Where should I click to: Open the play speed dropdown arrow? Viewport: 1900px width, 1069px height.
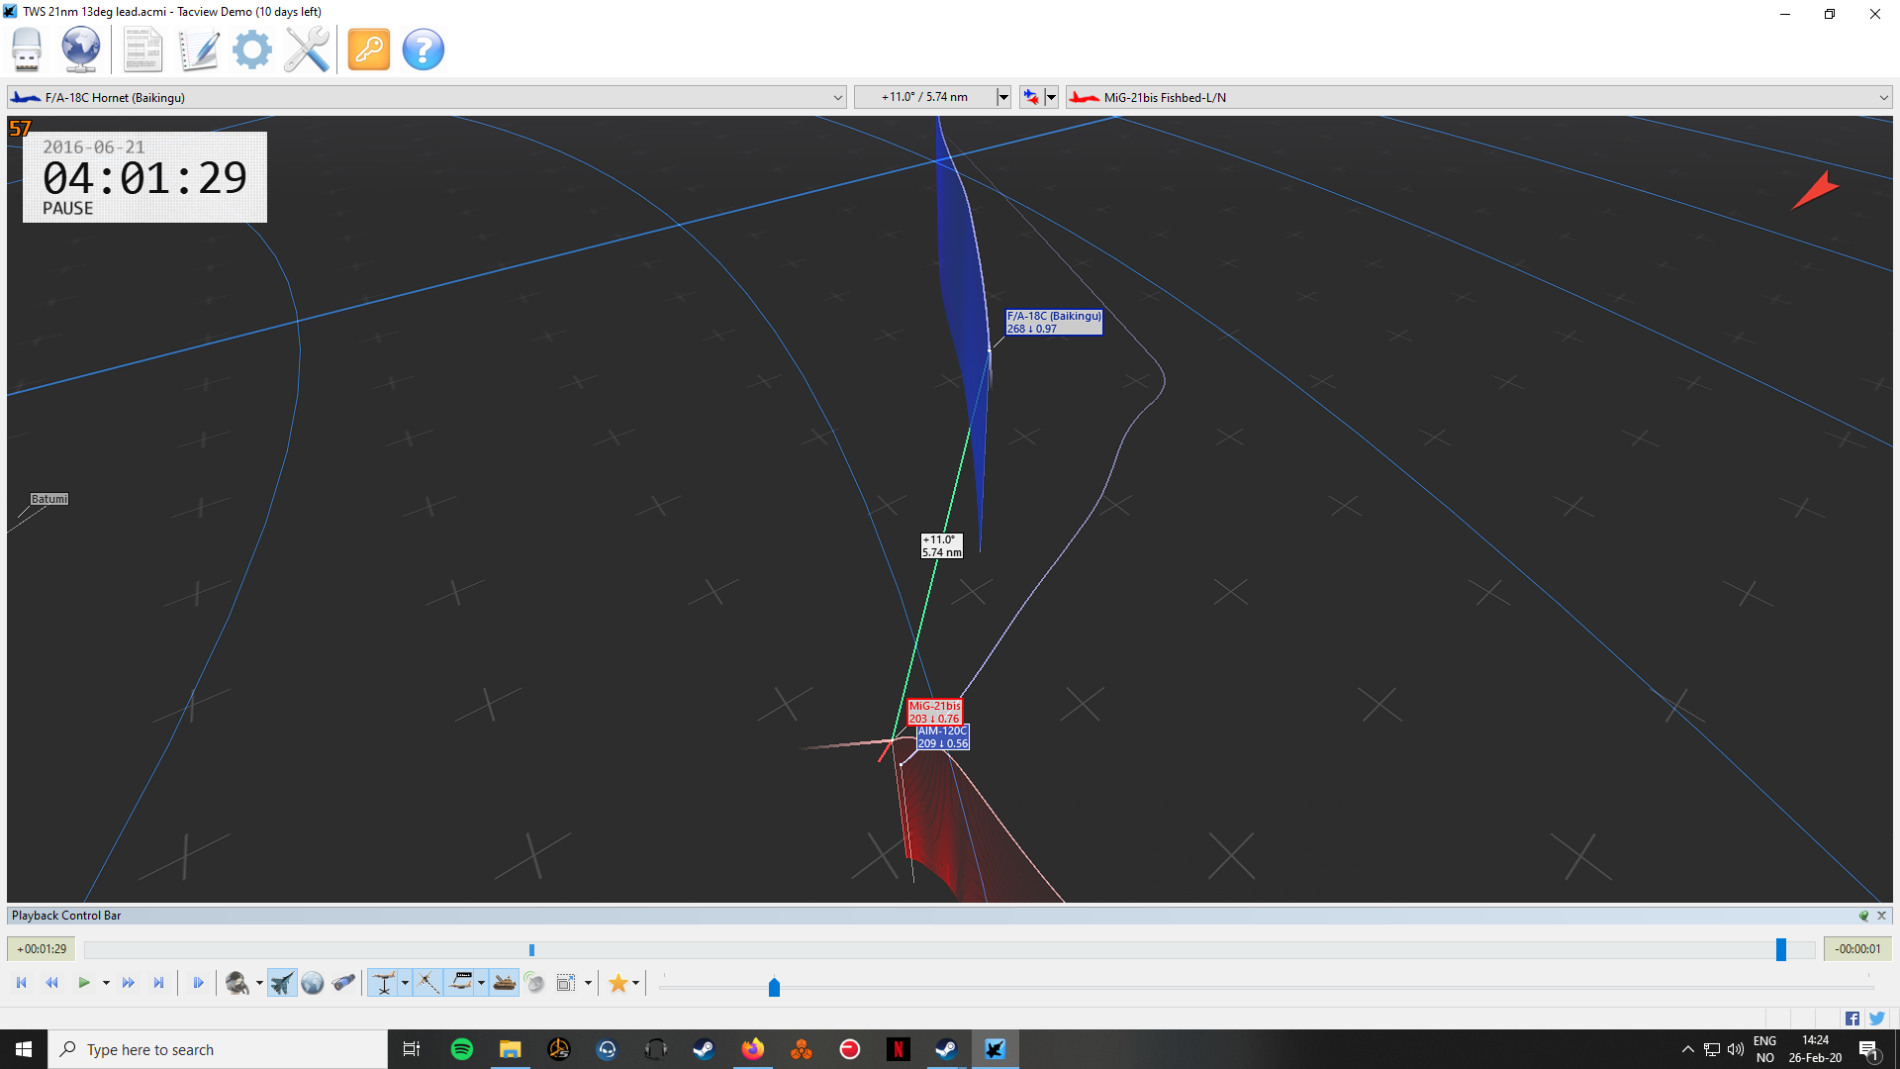[x=106, y=983]
